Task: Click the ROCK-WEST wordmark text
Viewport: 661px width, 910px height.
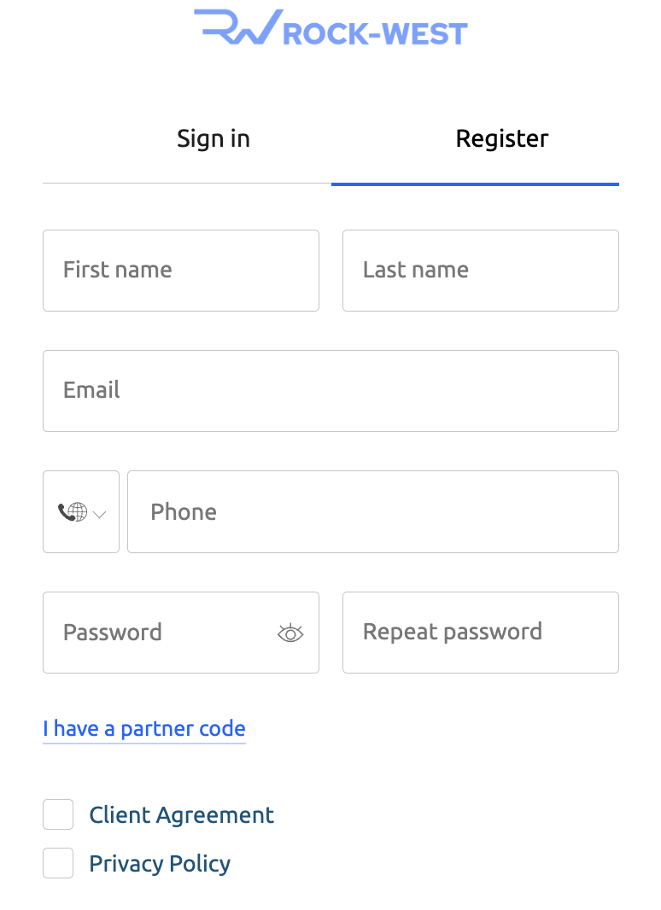Action: click(375, 33)
